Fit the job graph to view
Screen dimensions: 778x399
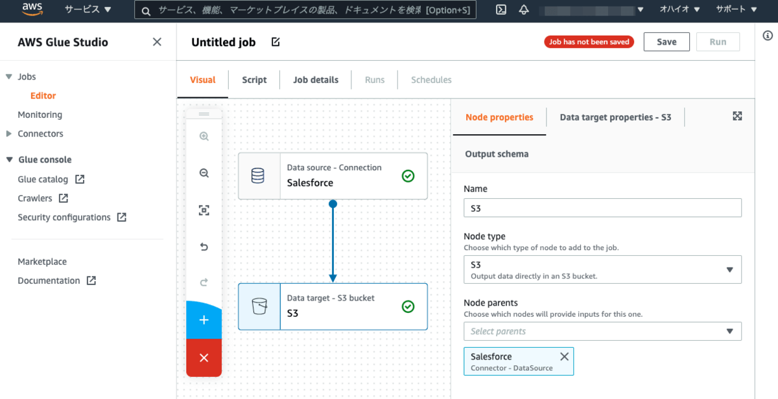[204, 211]
